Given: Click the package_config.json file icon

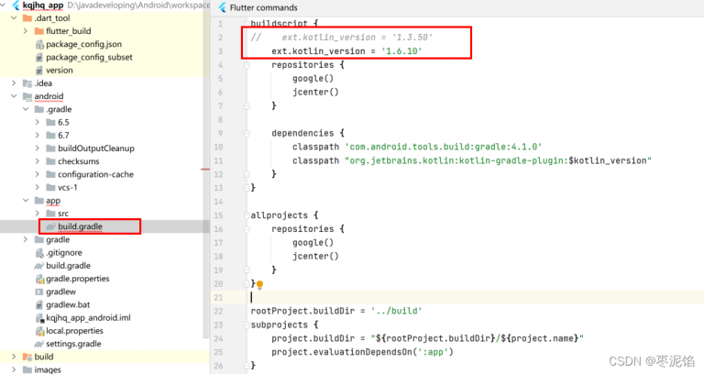Looking at the screenshot, I should [38, 44].
